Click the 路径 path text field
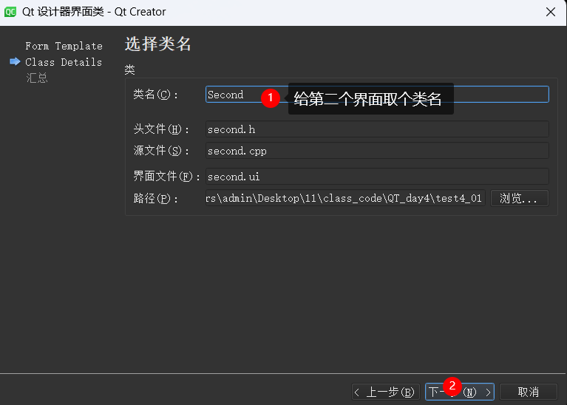Image resolution: width=567 pixels, height=405 pixels. click(x=344, y=198)
